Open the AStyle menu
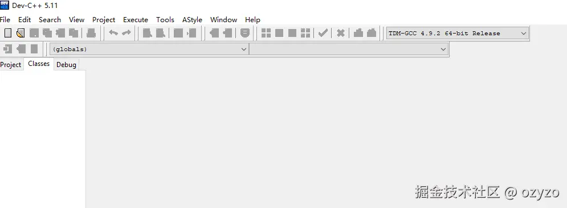This screenshot has width=567, height=208. tap(192, 19)
